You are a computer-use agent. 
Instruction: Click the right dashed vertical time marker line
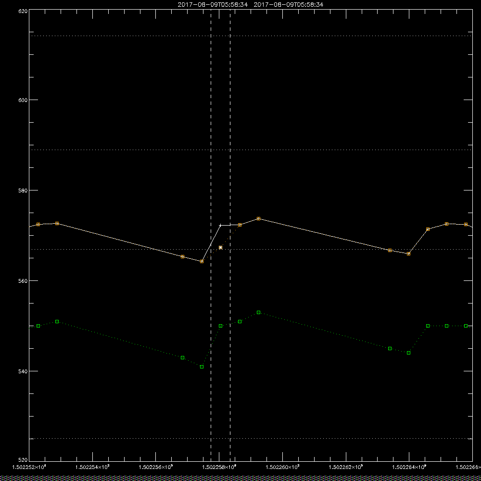tap(230, 236)
